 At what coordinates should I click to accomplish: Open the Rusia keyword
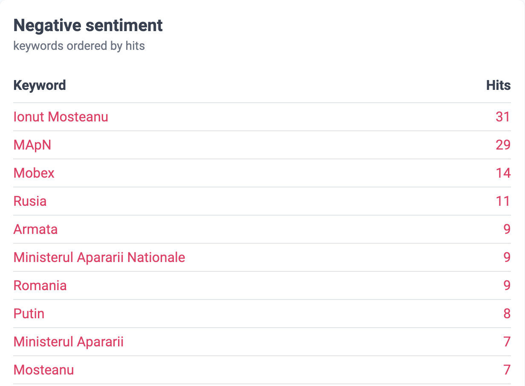tap(30, 201)
